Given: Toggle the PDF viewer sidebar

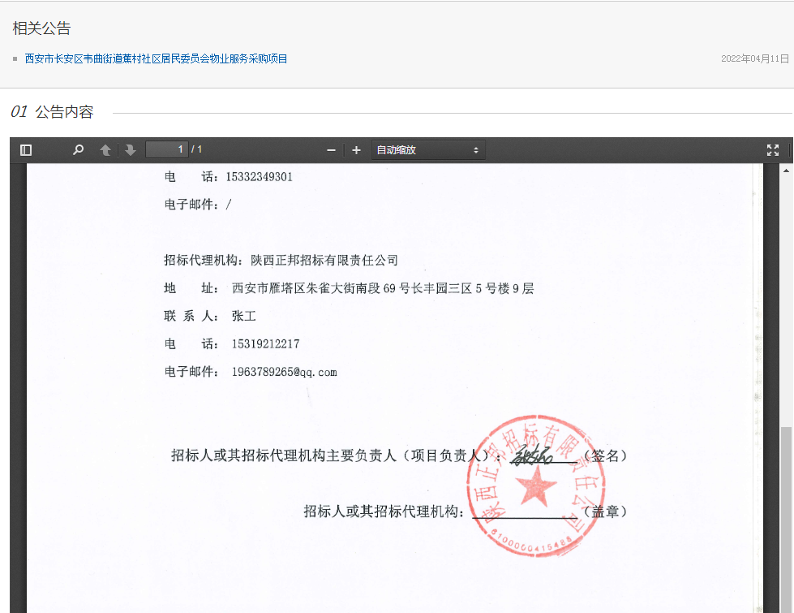Looking at the screenshot, I should [x=26, y=150].
